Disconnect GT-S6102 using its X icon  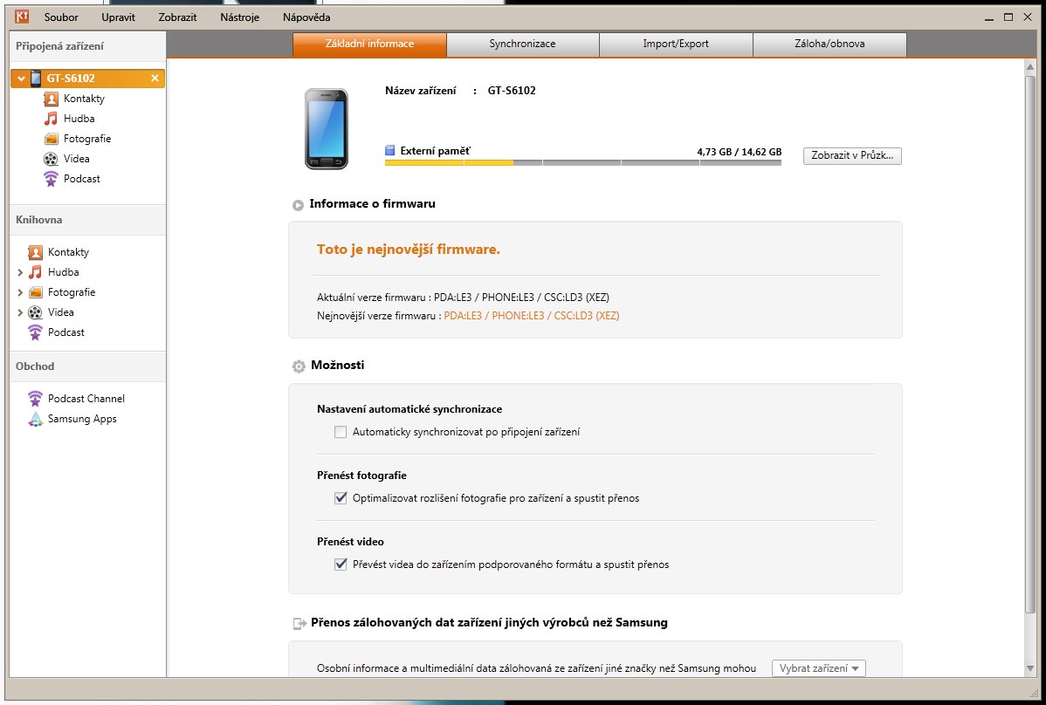coord(155,78)
